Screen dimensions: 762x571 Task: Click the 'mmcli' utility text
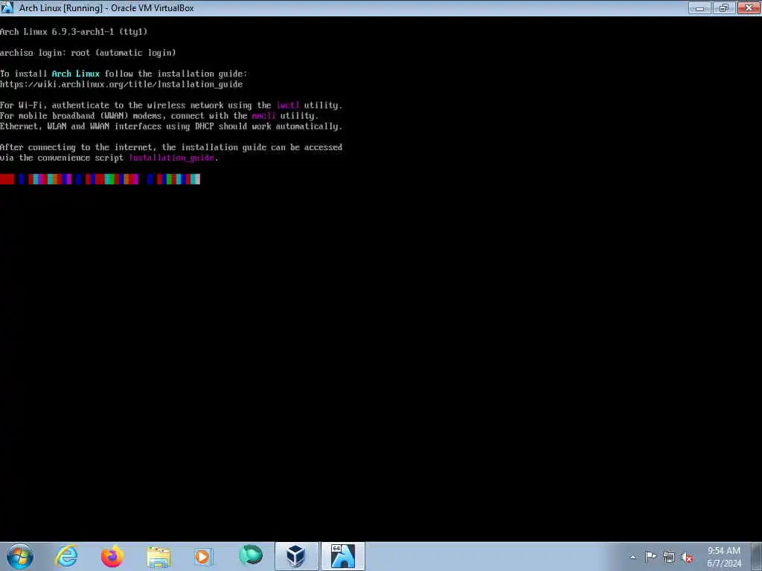point(264,116)
